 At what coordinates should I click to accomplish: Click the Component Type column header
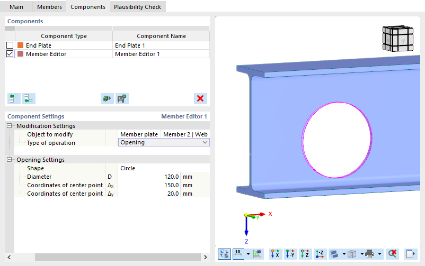tap(64, 36)
